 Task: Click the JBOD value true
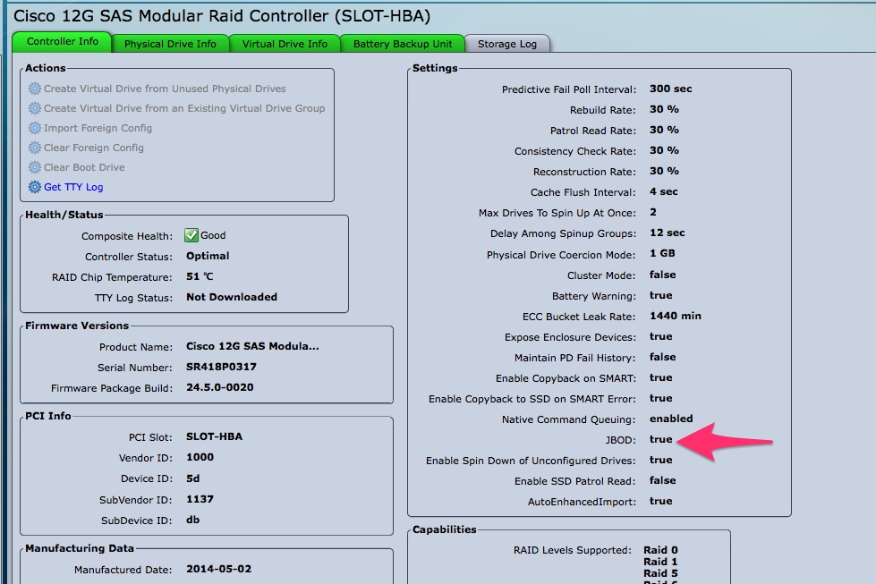pos(661,439)
